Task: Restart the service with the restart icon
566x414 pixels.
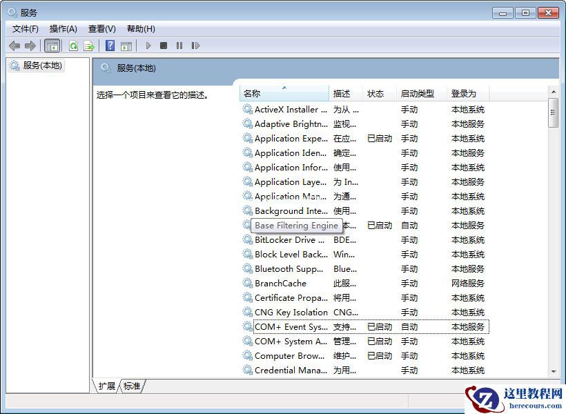Action: [195, 46]
